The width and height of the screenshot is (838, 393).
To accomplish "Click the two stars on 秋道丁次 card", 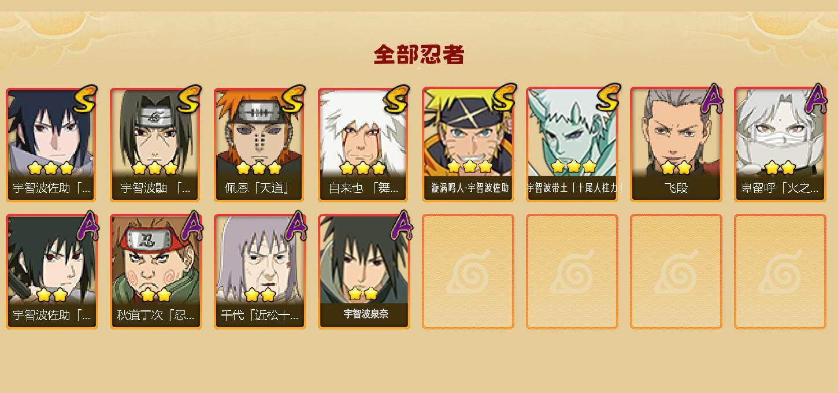I will (x=155, y=295).
